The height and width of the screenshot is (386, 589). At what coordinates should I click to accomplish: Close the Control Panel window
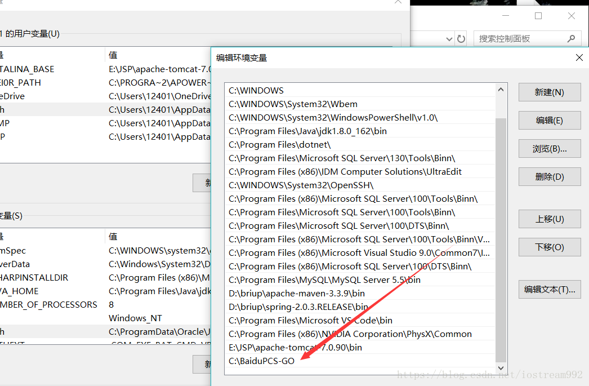point(572,16)
